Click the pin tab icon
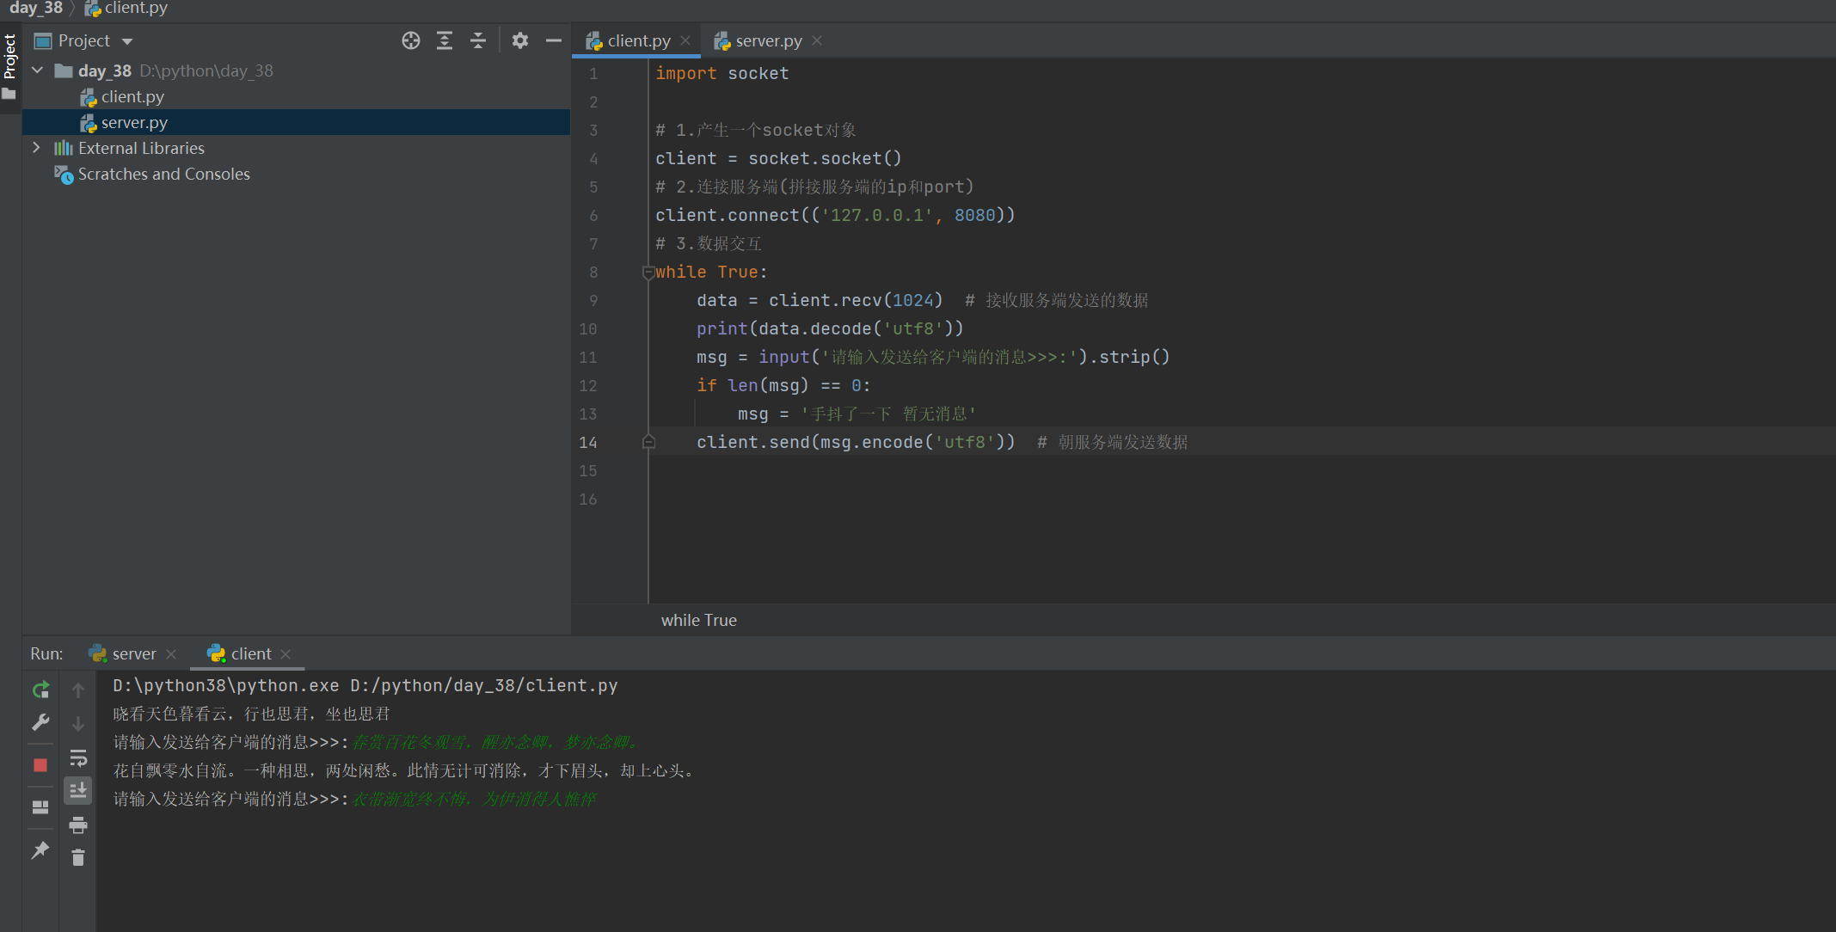 40,850
